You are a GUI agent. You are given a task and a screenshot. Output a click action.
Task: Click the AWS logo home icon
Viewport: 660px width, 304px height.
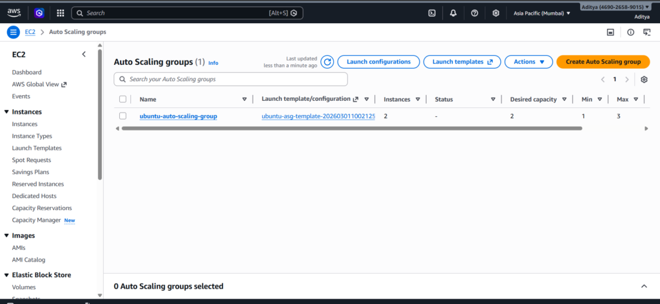click(14, 12)
